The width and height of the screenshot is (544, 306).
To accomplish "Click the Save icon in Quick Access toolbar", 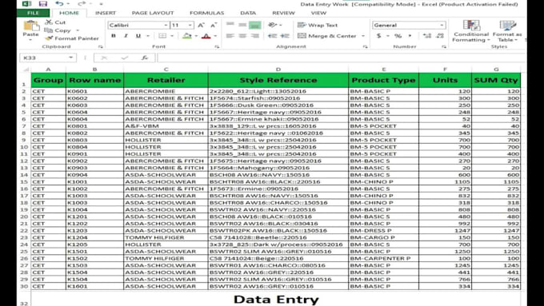I will click(42, 4).
